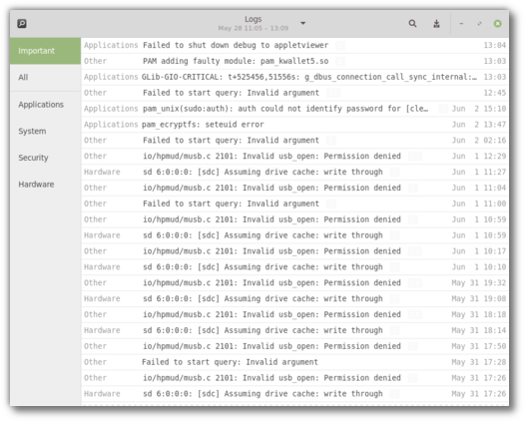The height and width of the screenshot is (422, 525).
Task: Select the 12:45 Failed to start query entry
Action: [x=295, y=93]
